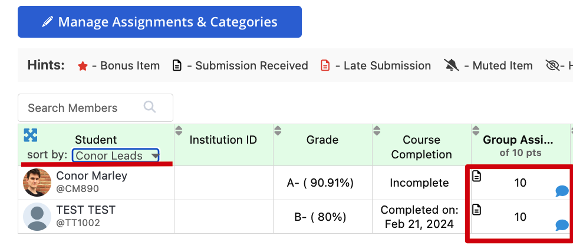Open TEST TEST's submission document icon

(x=476, y=210)
